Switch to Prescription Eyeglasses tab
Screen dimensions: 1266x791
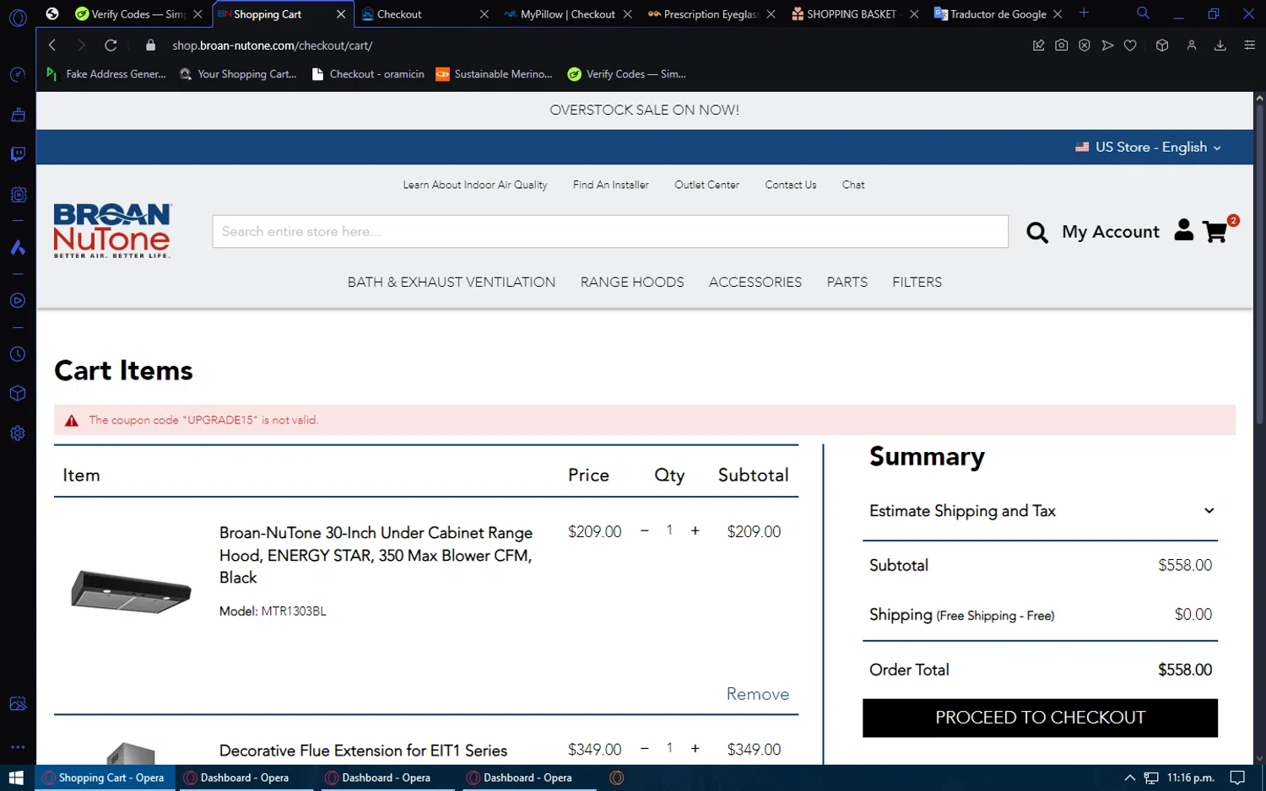(711, 14)
